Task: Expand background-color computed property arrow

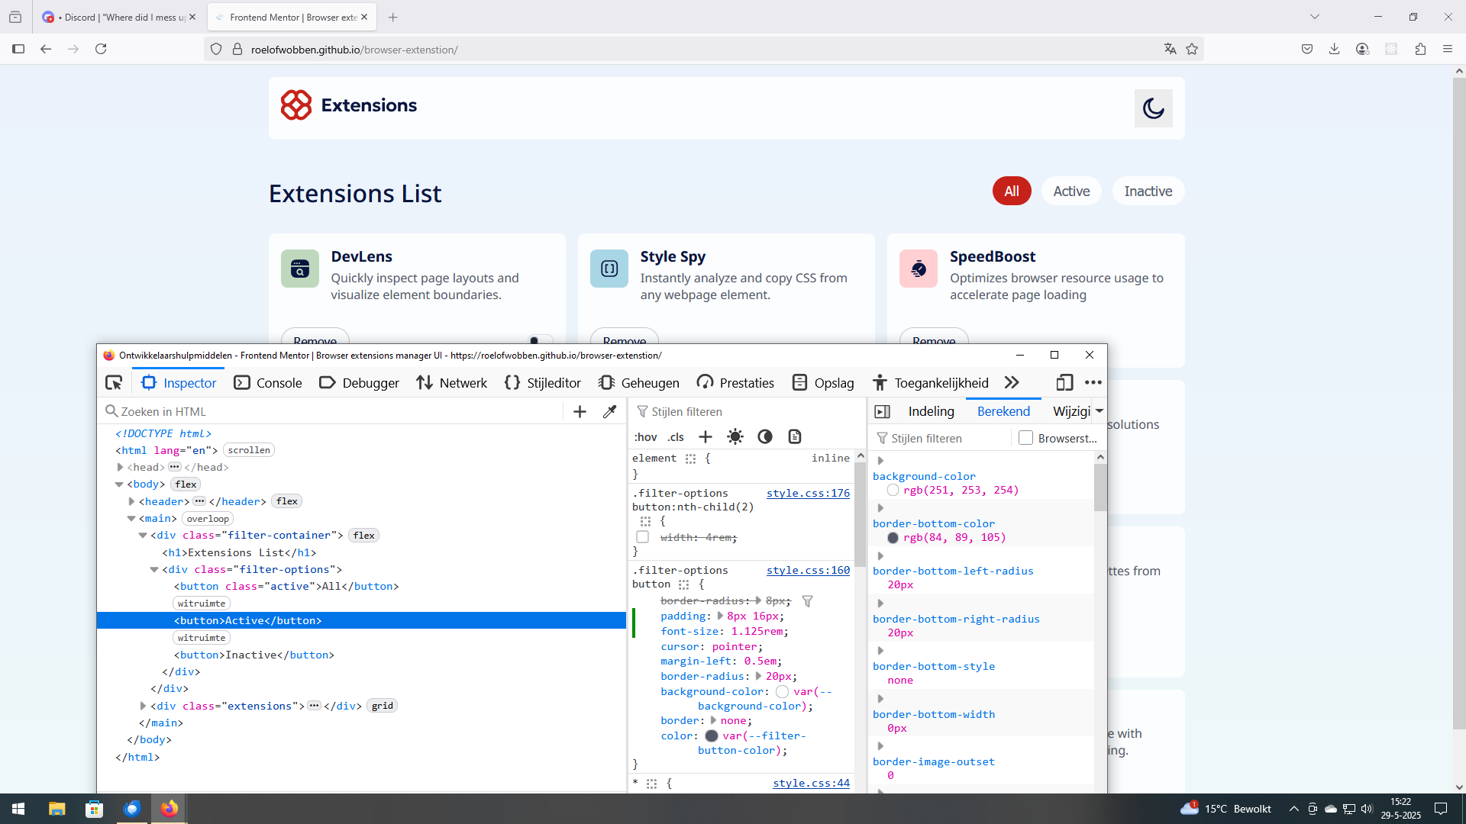Action: click(x=880, y=461)
